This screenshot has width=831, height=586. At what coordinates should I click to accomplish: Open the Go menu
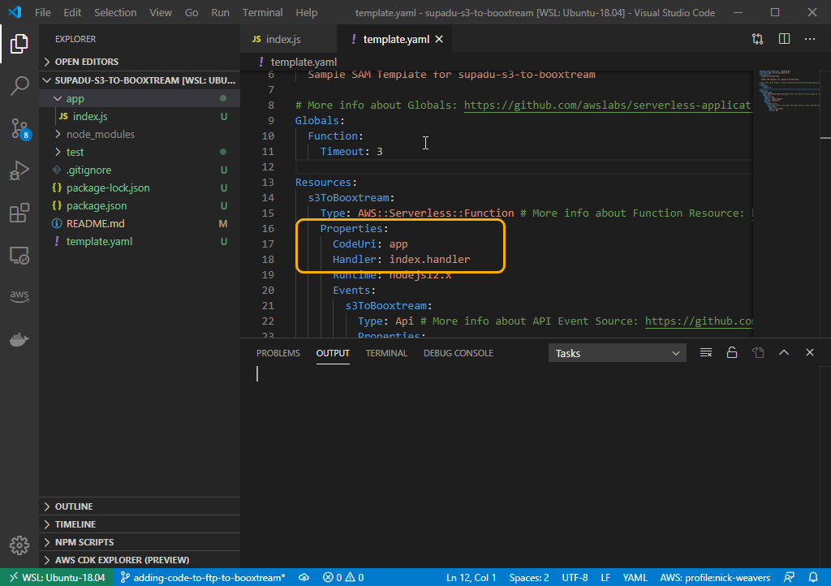click(192, 12)
